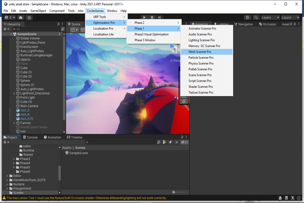Expand LightPoint_Directional in Hierarchy
The image size is (304, 203).
click(14, 93)
